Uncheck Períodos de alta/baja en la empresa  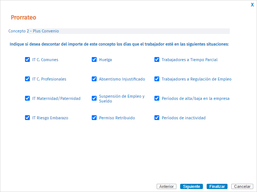click(x=157, y=98)
